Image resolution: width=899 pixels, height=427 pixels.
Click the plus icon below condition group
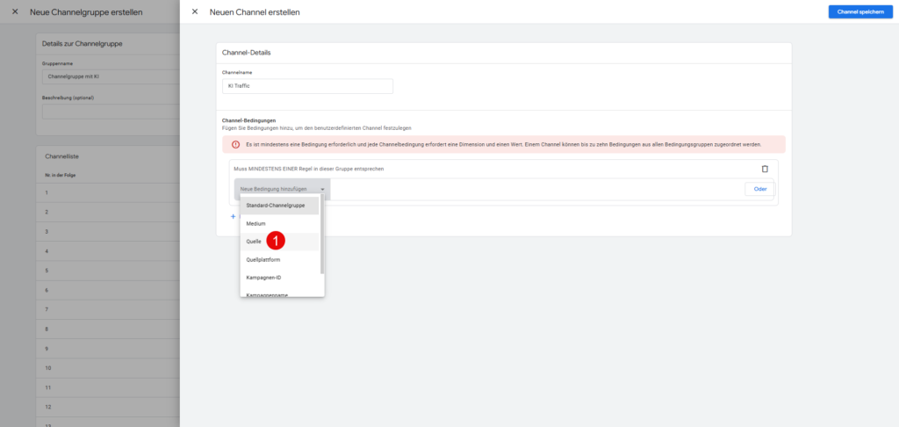tap(234, 216)
